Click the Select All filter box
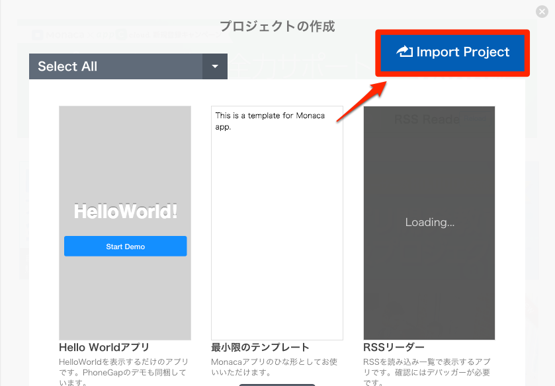This screenshot has height=386, width=555. click(x=116, y=67)
